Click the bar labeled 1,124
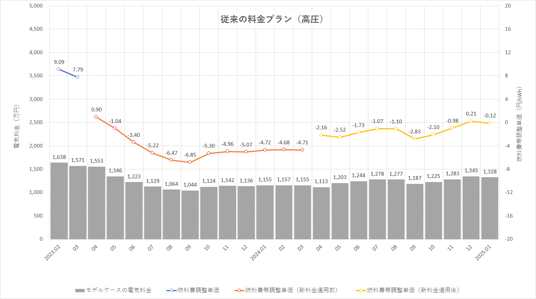536x299 pixels. [209, 213]
